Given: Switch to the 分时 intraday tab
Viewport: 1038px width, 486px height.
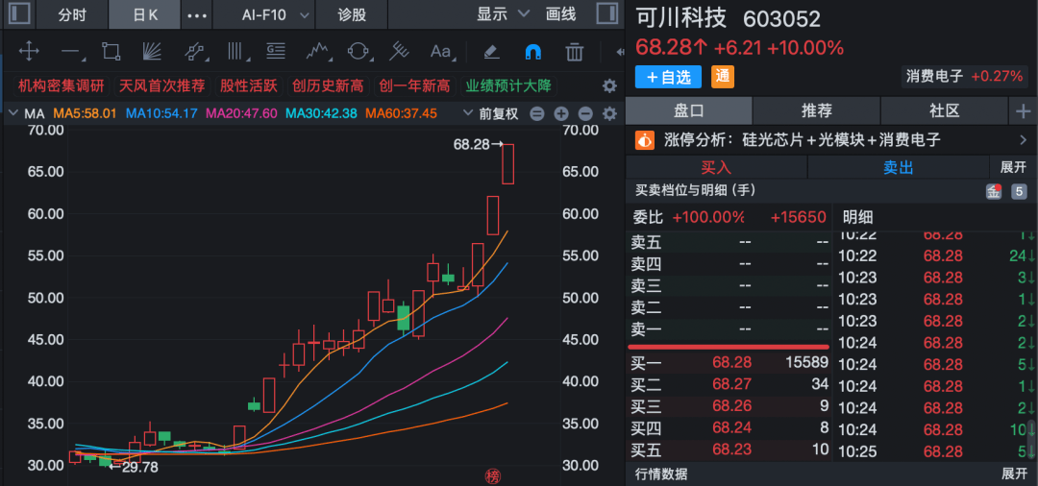Looking at the screenshot, I should 72,14.
